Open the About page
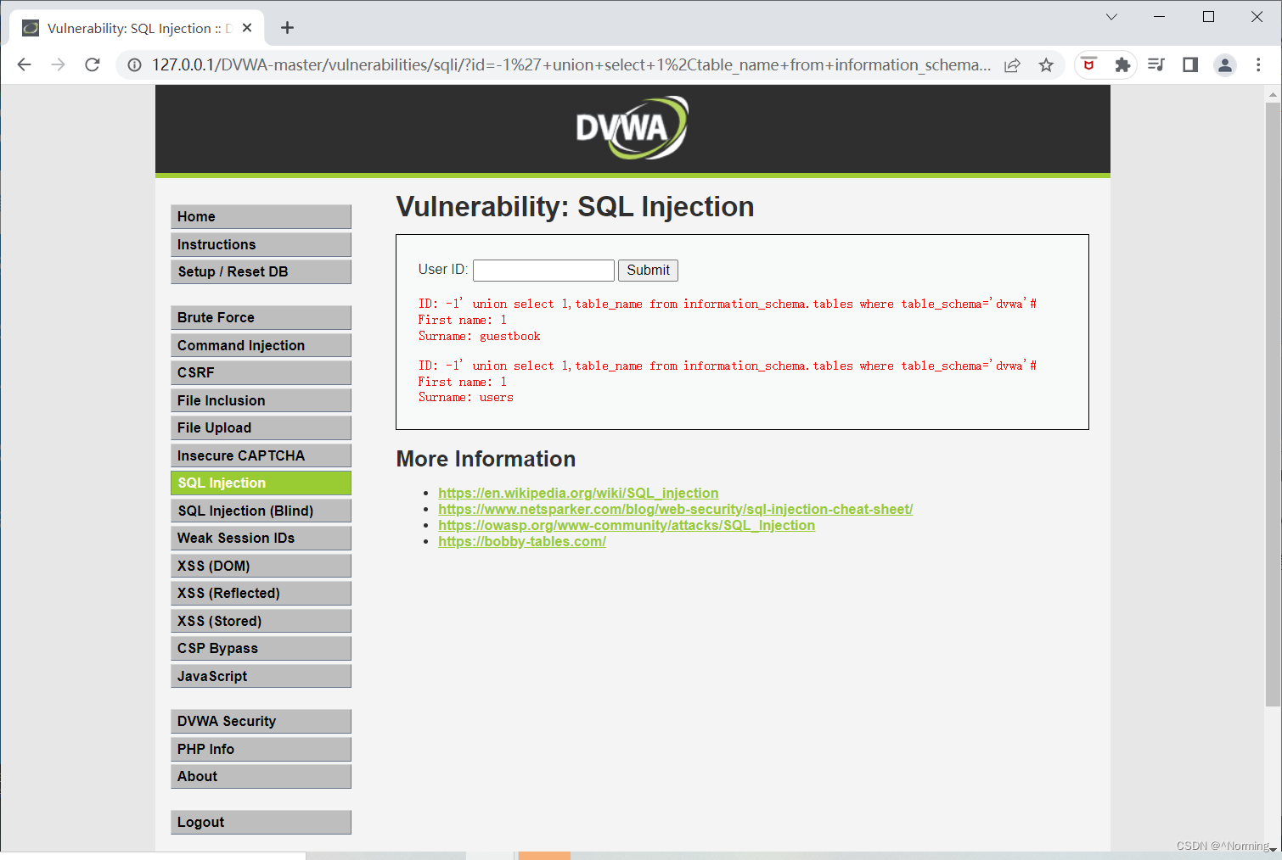The height and width of the screenshot is (860, 1282). (x=261, y=776)
